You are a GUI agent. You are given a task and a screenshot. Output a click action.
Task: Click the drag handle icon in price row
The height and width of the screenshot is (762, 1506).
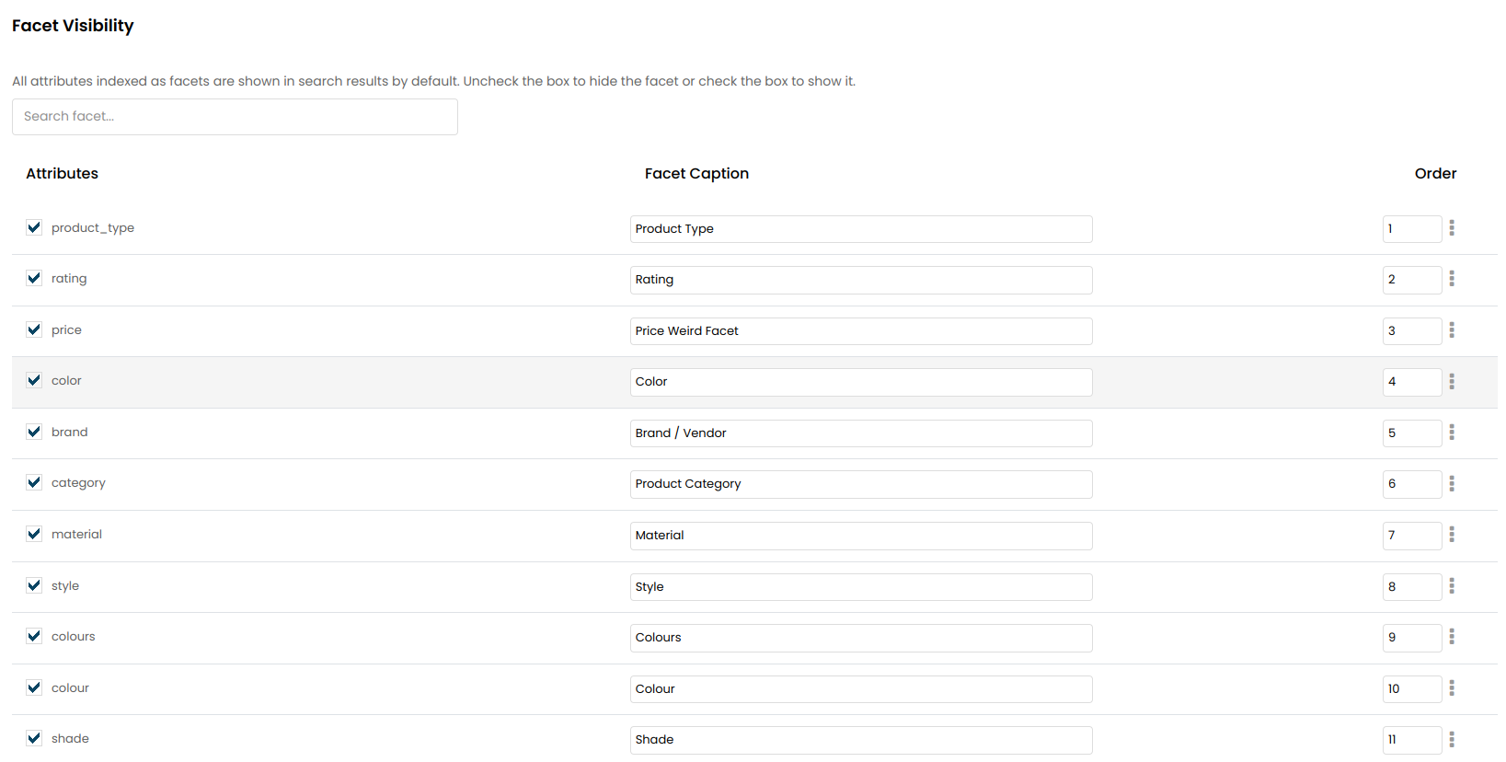point(1452,330)
